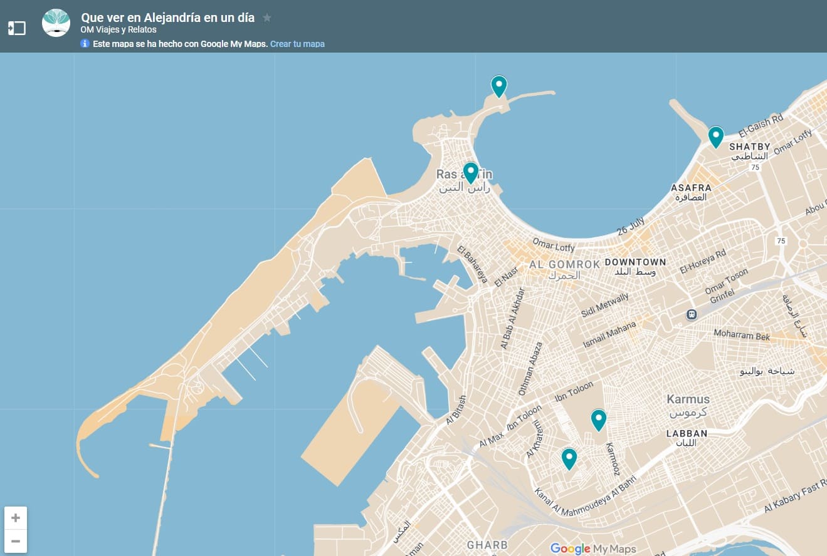Click the "26 July" corniche road label
The height and width of the screenshot is (556, 827).
pyautogui.click(x=630, y=227)
